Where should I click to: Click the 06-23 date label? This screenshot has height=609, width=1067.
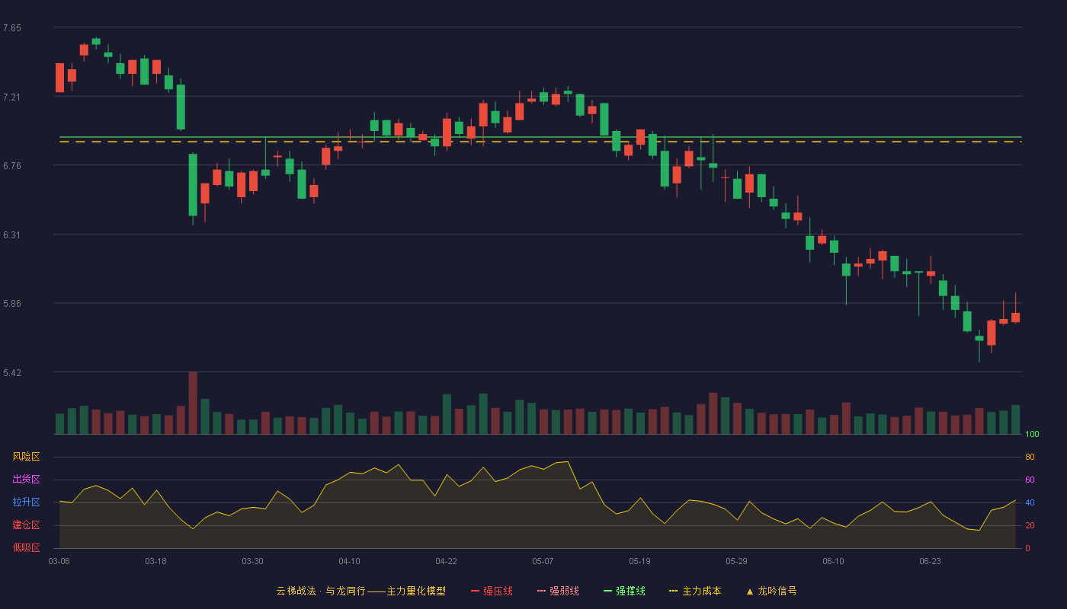pyautogui.click(x=930, y=561)
